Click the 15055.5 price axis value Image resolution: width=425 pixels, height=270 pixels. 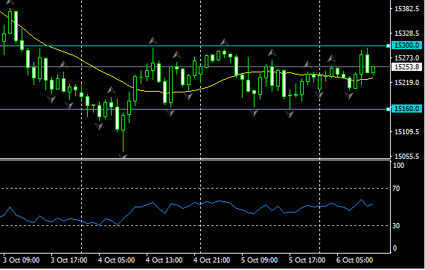tap(407, 157)
